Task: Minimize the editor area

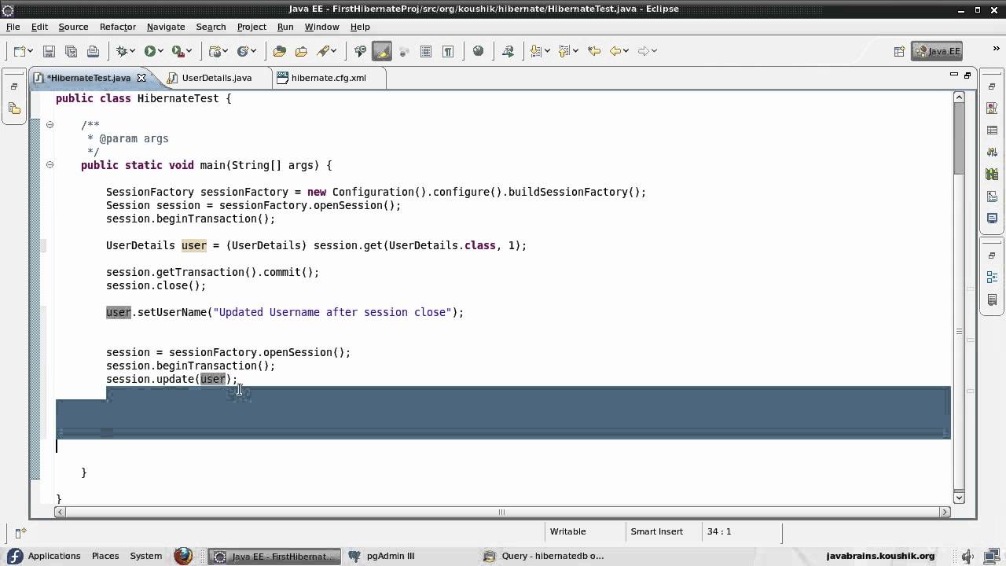Action: [x=953, y=75]
